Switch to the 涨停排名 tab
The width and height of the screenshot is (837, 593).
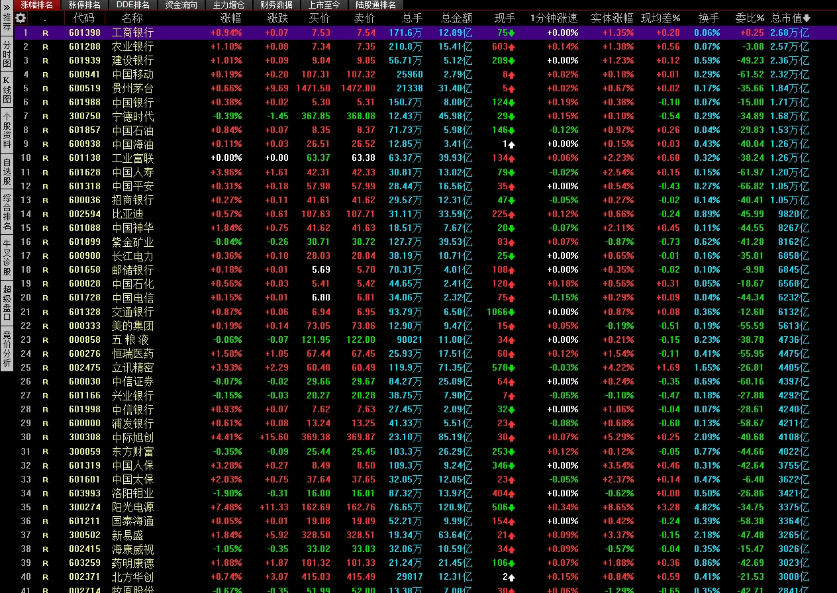85,5
